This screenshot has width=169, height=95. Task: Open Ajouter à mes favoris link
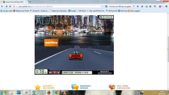(49, 87)
